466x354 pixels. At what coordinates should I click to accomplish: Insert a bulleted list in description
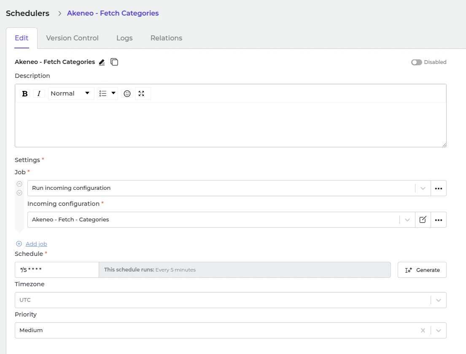click(x=103, y=93)
